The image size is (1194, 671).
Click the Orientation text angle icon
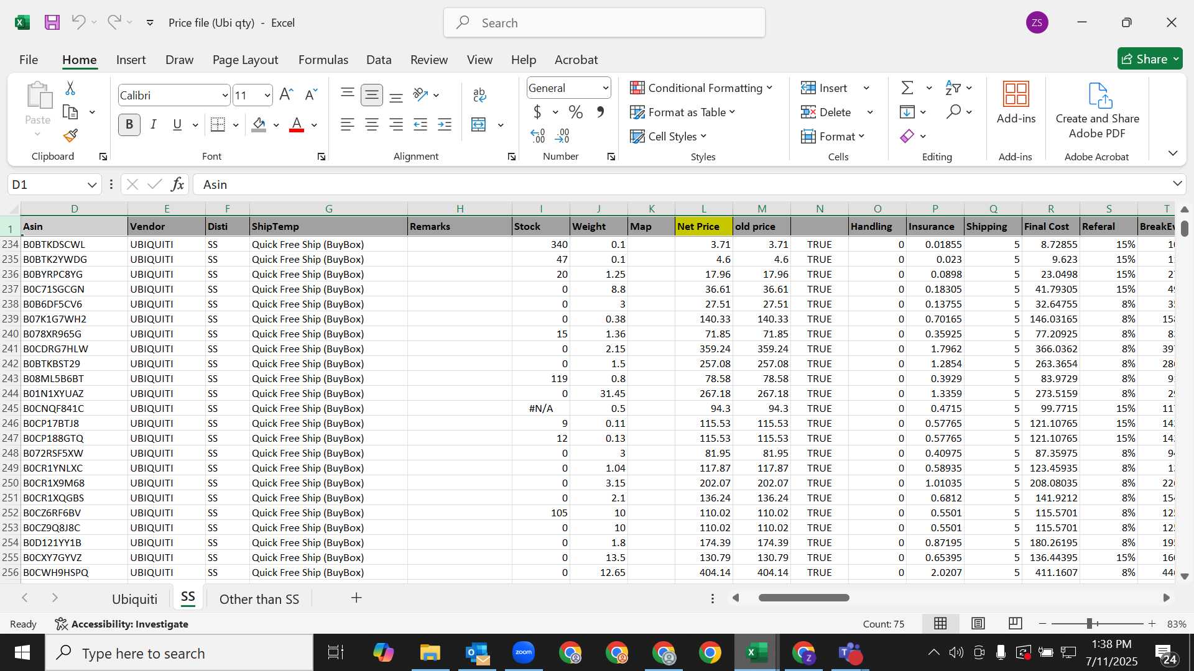pyautogui.click(x=421, y=95)
